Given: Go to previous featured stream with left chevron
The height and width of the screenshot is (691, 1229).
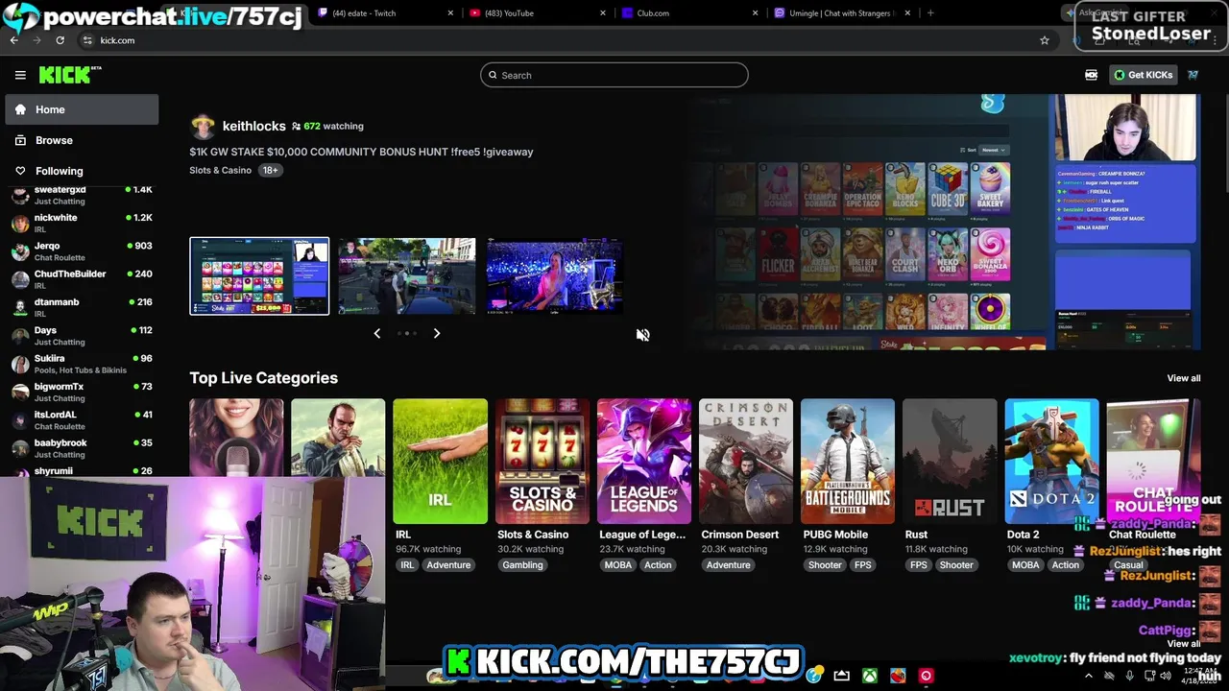Looking at the screenshot, I should (x=377, y=333).
